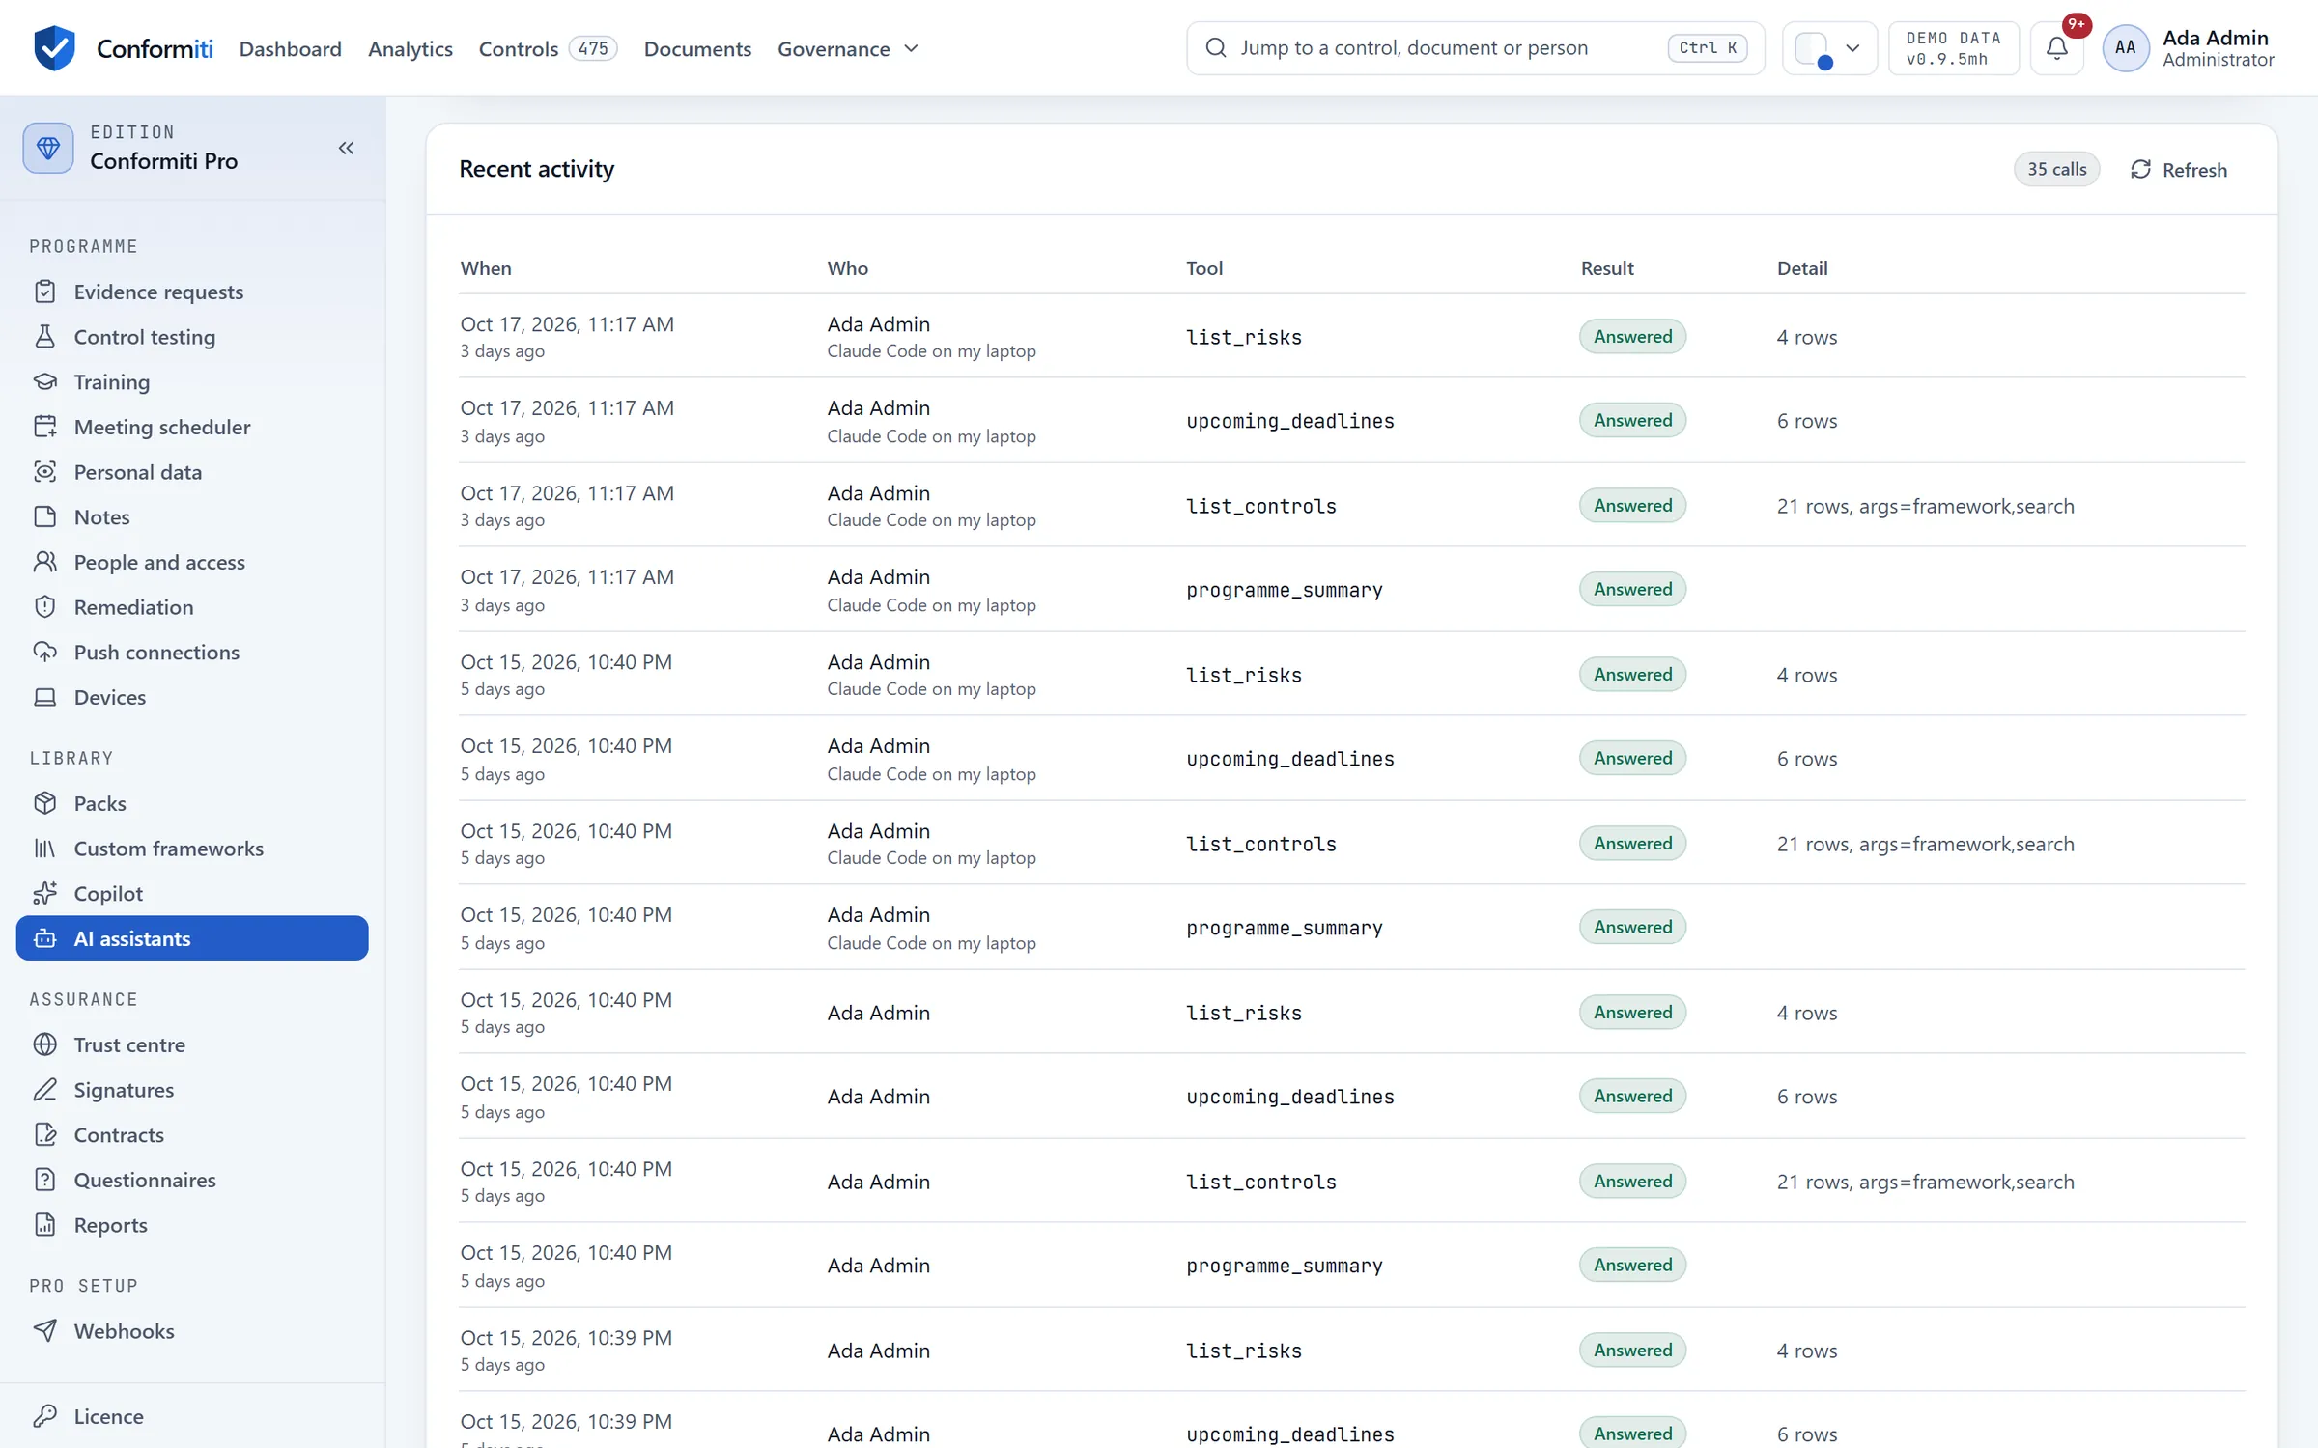The image size is (2318, 1448).
Task: Click "21 rows, args=framework,search" in Oct 17 row
Action: (1925, 506)
